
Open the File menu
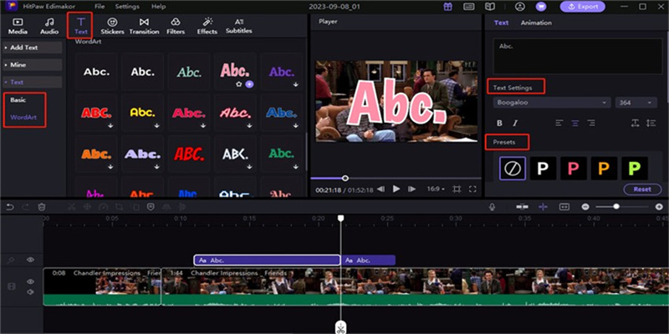click(x=100, y=7)
